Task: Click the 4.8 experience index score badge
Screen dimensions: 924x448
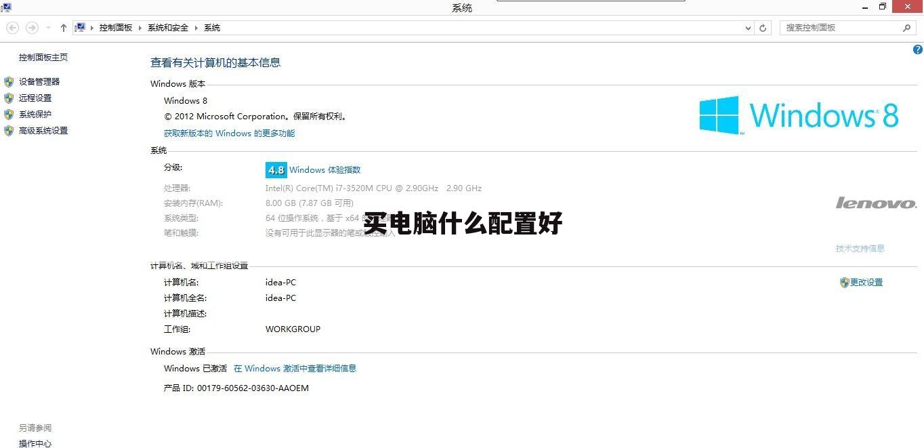Action: point(276,170)
